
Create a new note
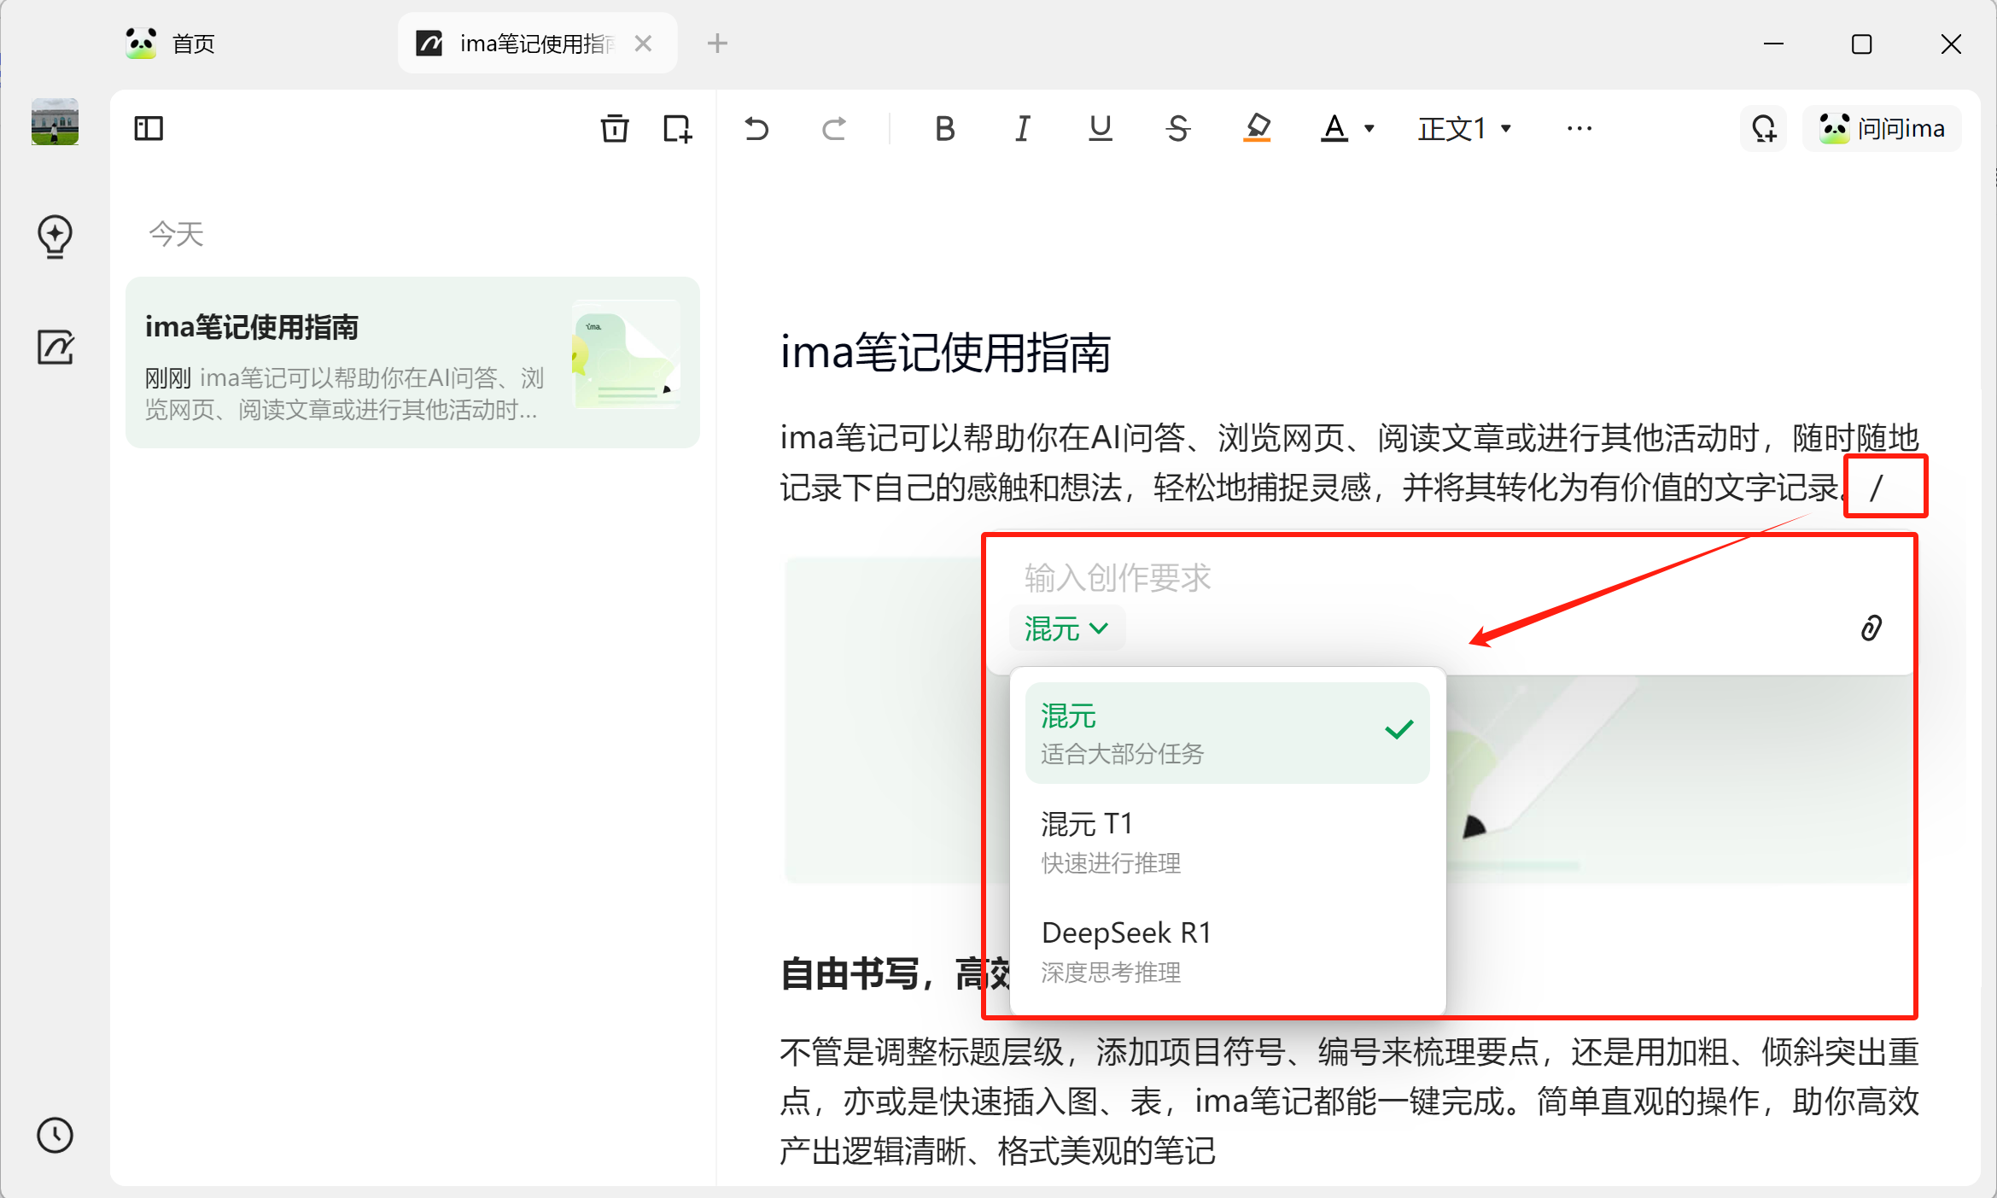(677, 129)
